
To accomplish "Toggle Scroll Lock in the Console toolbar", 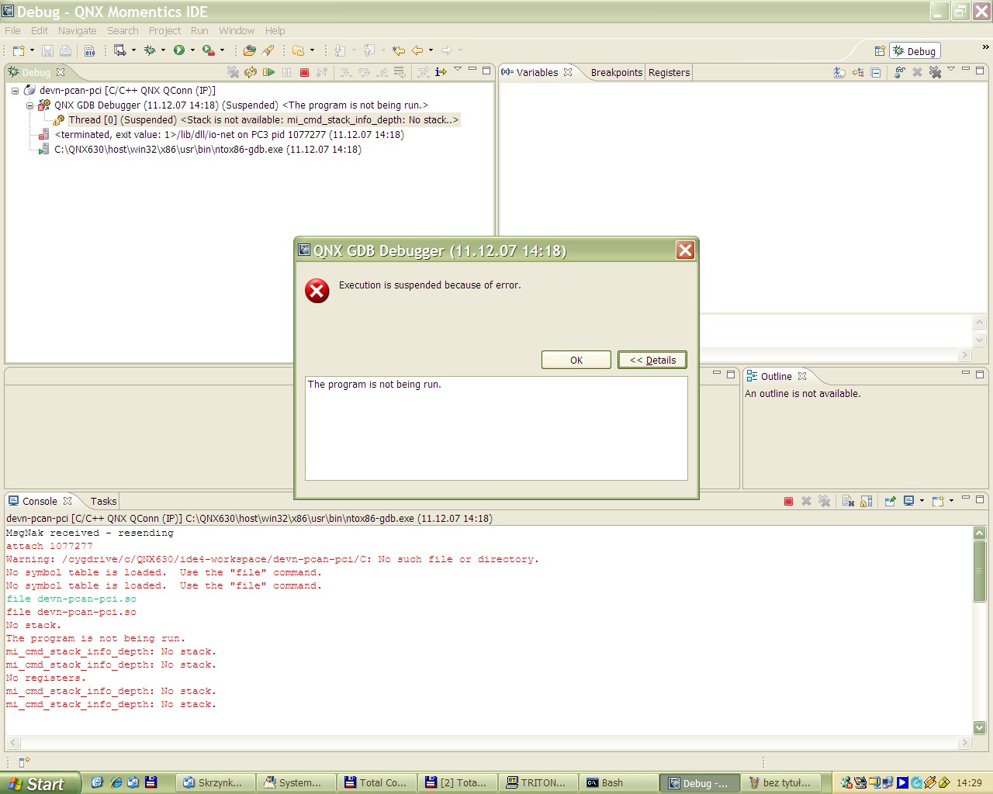I will click(867, 501).
